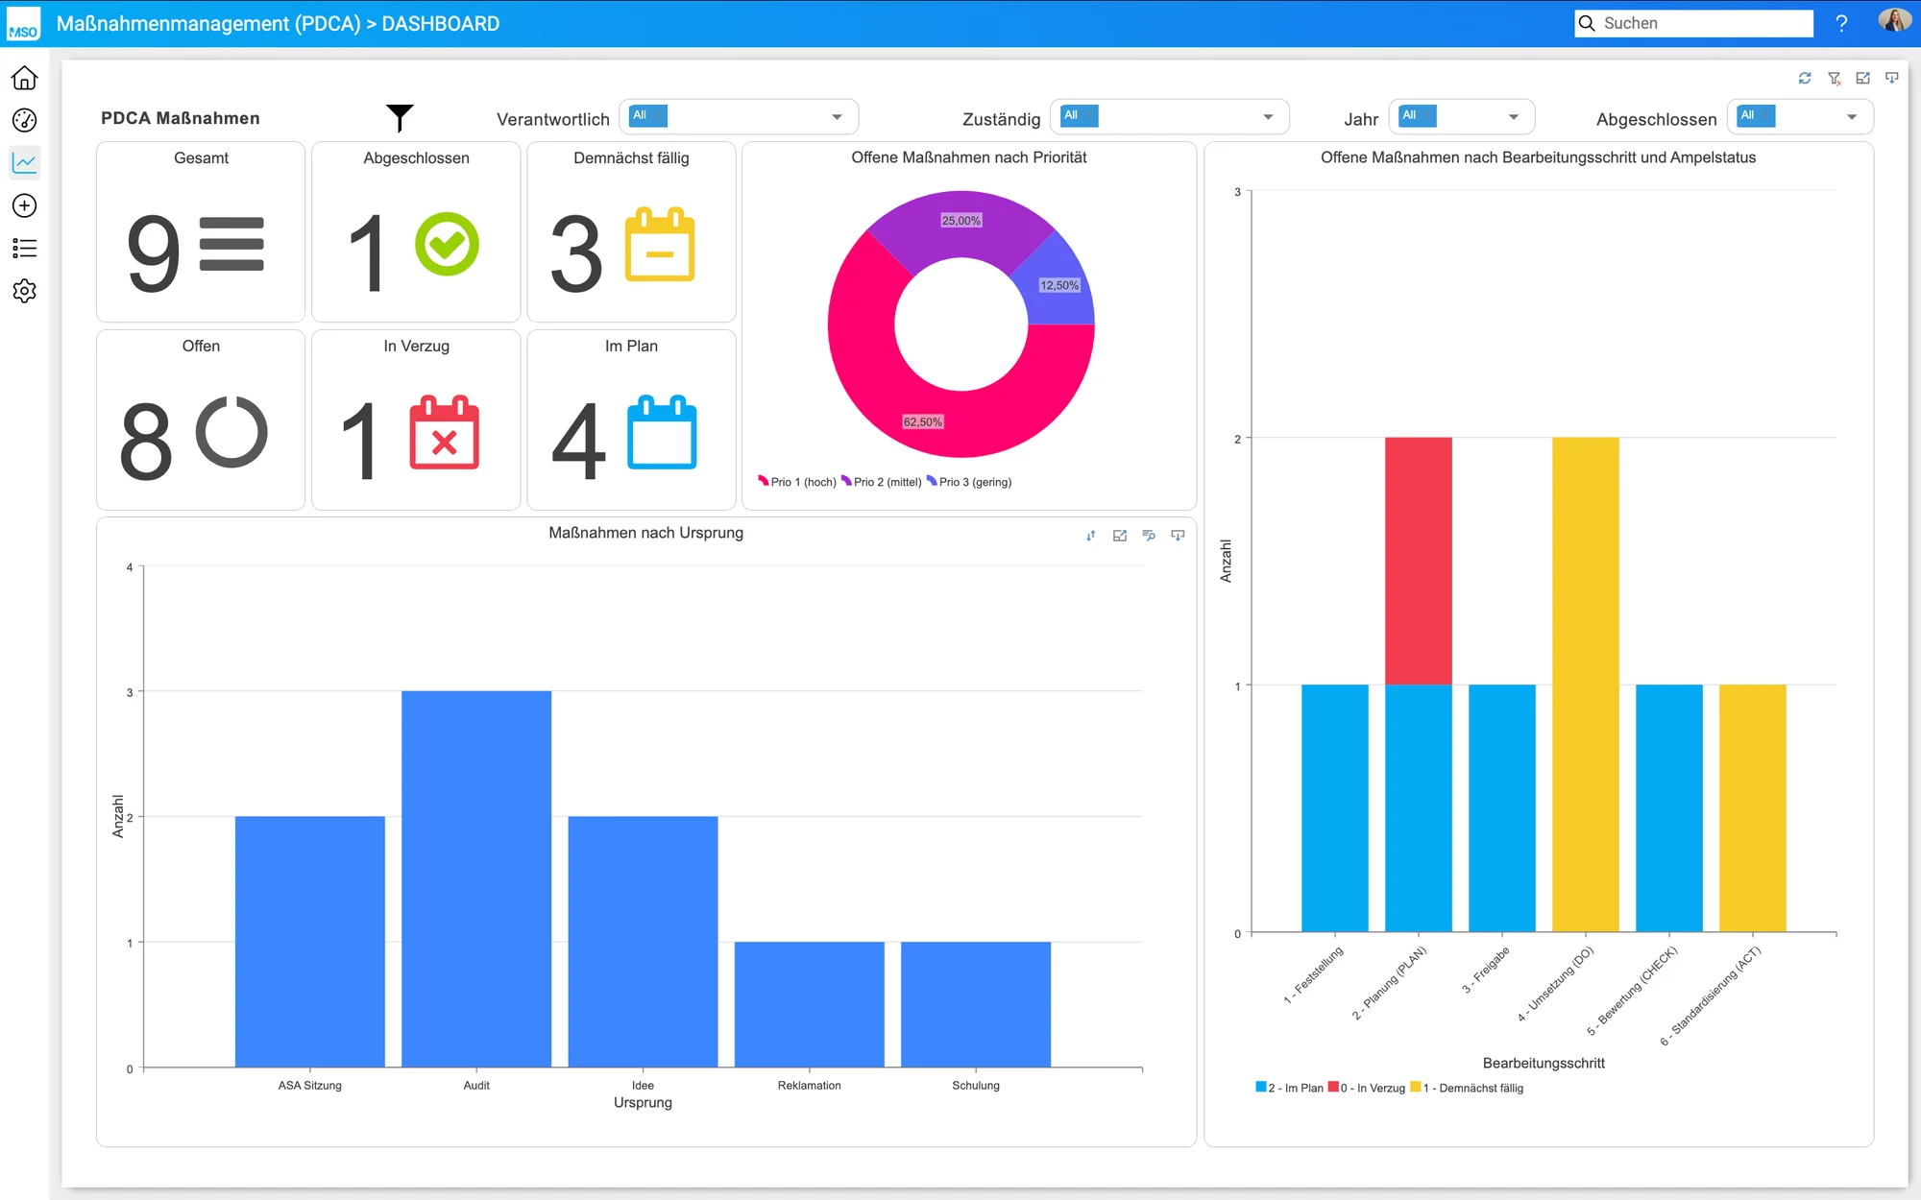Screen dimensions: 1921x1200
Task: Refresh the dashboard with the reload icon
Action: [x=1805, y=79]
